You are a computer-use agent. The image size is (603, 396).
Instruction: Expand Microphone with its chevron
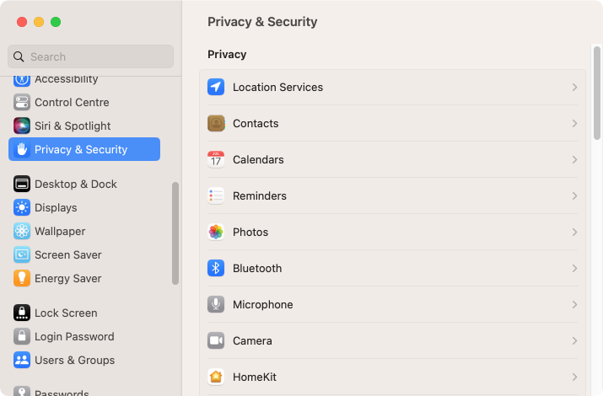(x=574, y=305)
